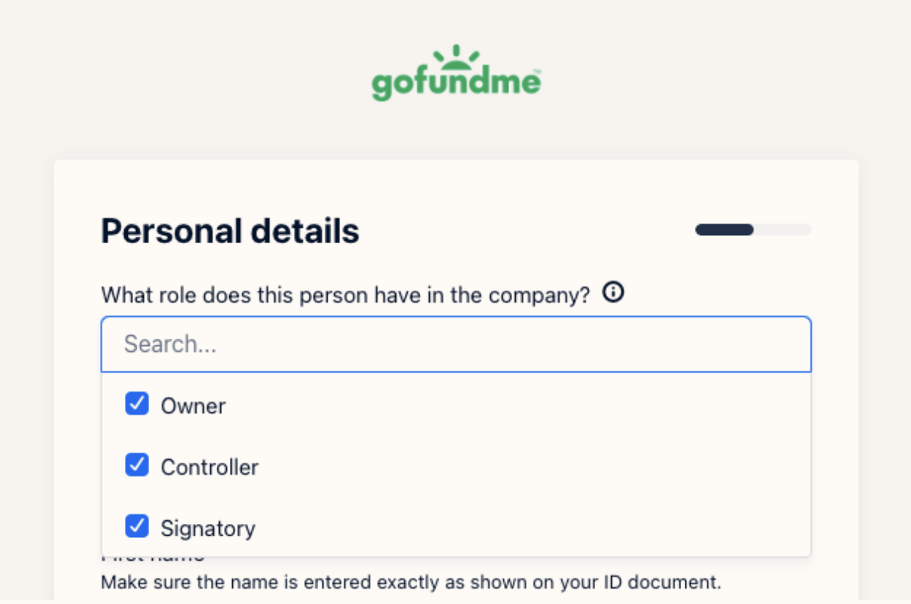Click the green sunburst icon above gofundme

pos(455,56)
